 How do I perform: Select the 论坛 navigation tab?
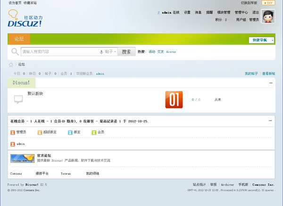tap(19, 39)
